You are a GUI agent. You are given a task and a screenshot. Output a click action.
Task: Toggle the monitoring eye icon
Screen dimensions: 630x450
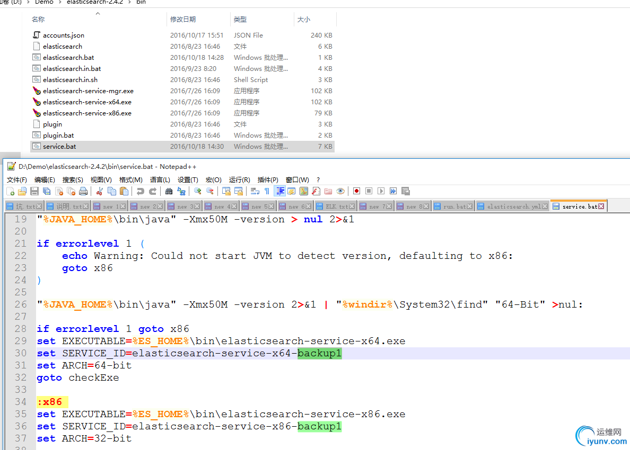tap(340, 191)
